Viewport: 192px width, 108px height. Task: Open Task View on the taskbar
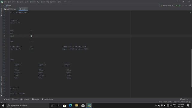tap(58, 106)
